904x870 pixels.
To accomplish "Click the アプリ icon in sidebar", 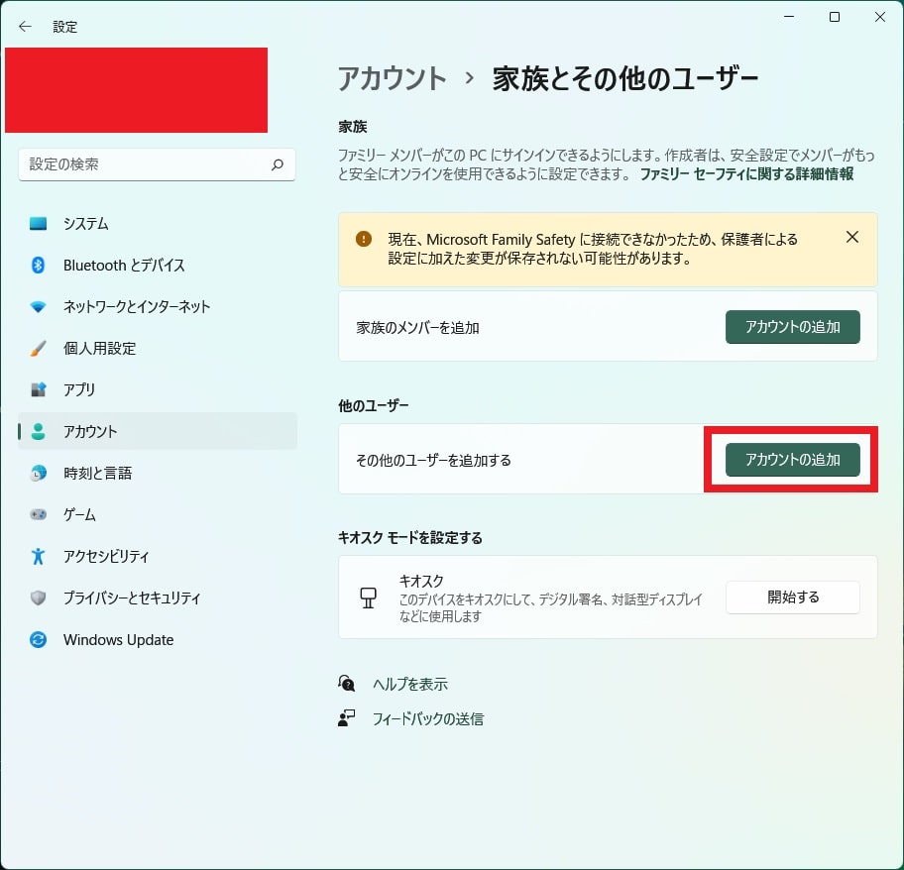I will click(38, 390).
